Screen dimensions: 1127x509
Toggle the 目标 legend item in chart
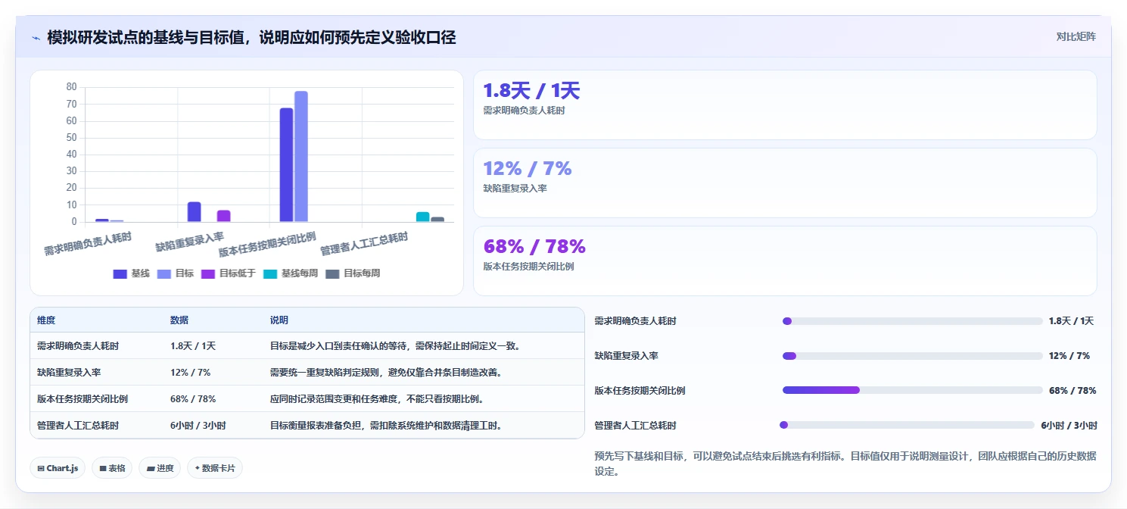pos(176,273)
